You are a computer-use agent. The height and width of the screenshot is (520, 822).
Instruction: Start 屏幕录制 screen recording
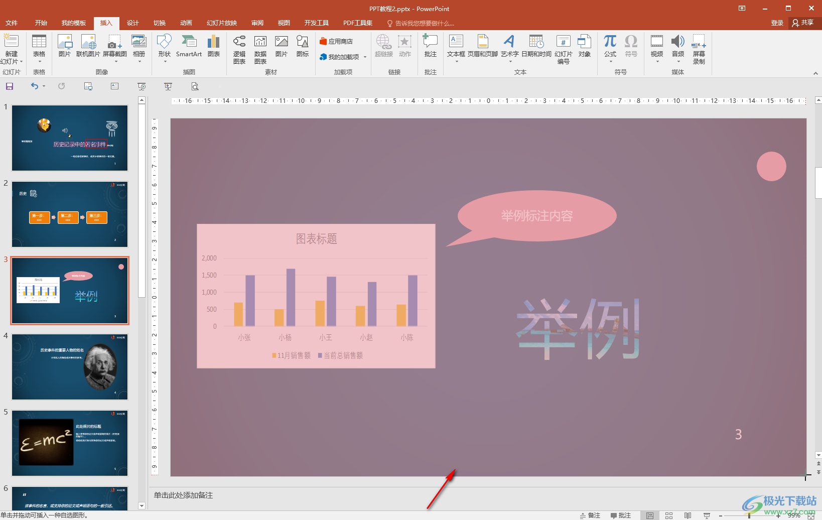coord(699,50)
